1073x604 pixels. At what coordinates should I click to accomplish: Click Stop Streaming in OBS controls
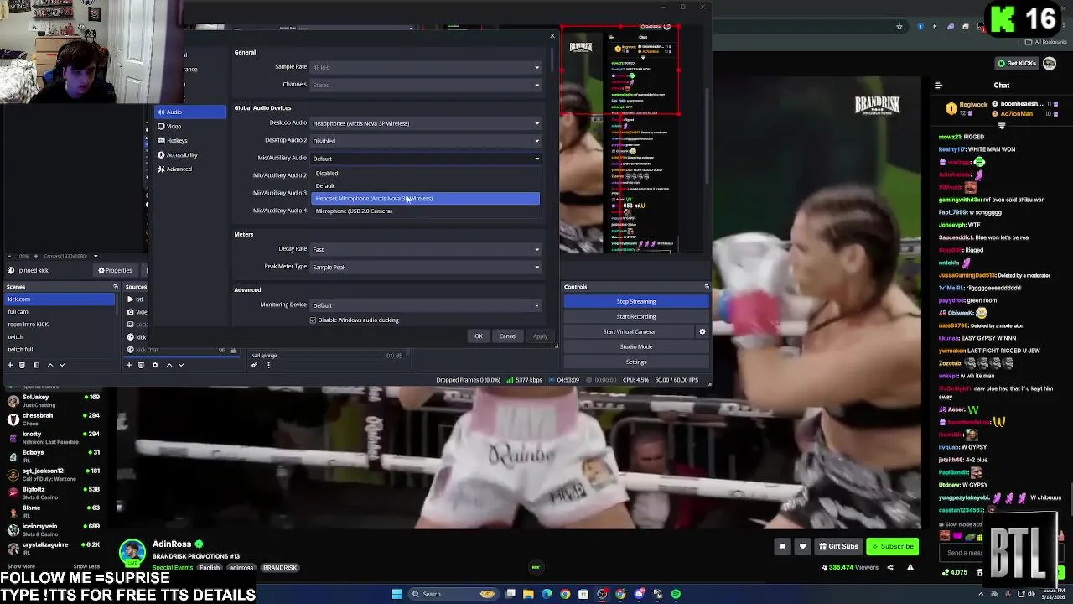[x=636, y=301]
